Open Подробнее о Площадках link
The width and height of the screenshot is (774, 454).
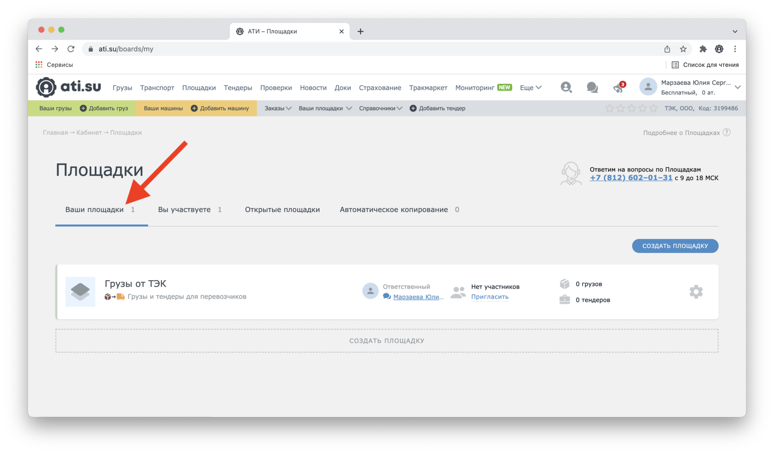tap(681, 133)
